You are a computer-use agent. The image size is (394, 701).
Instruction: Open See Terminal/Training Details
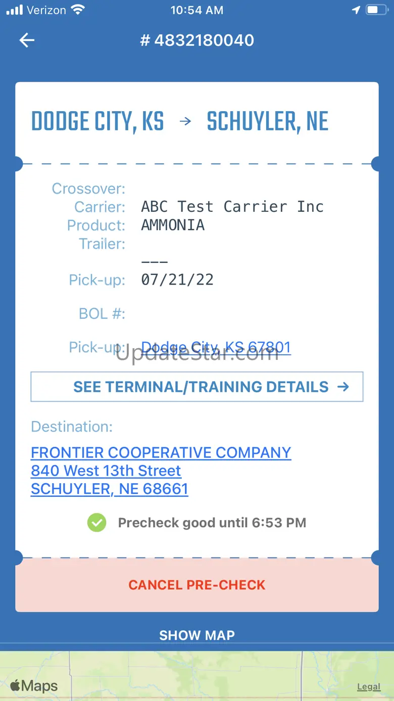(x=197, y=387)
